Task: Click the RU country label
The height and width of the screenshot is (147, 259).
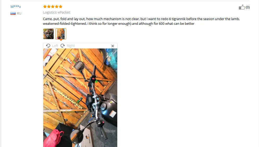Action: pyautogui.click(x=19, y=13)
